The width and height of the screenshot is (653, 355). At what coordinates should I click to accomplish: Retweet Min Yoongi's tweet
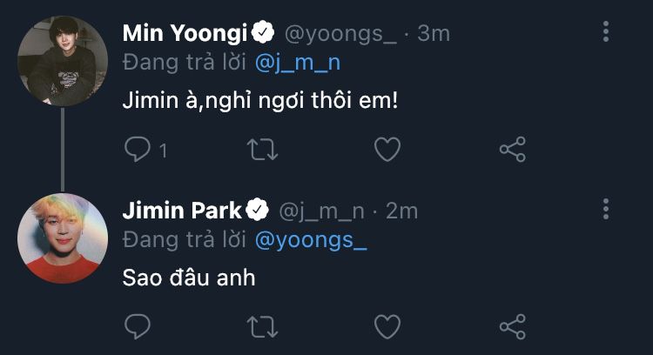tap(263, 150)
